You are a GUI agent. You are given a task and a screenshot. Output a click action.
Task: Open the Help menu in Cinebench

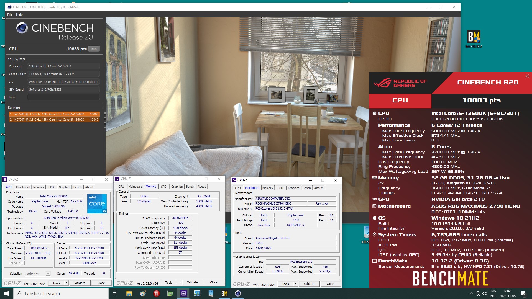point(19,14)
